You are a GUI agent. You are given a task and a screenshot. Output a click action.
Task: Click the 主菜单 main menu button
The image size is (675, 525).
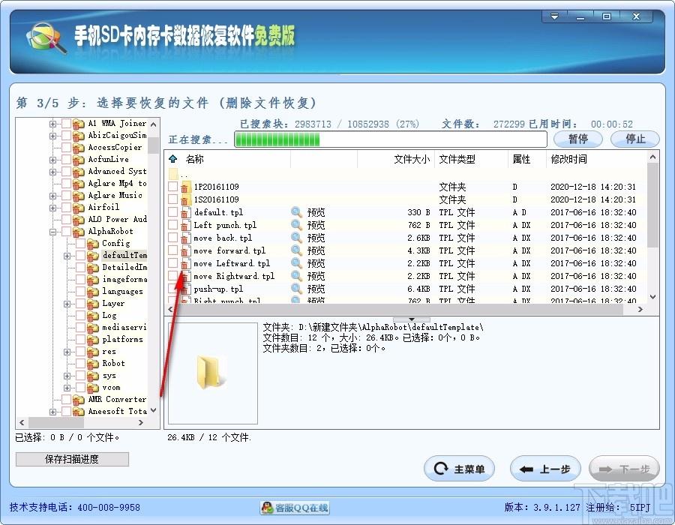click(x=459, y=469)
